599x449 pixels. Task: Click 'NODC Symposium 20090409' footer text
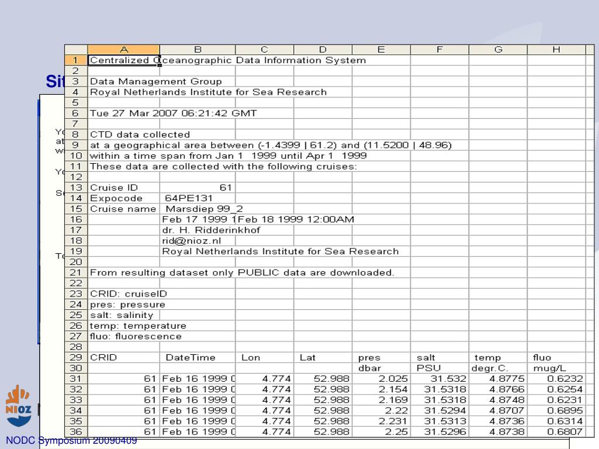click(x=71, y=441)
